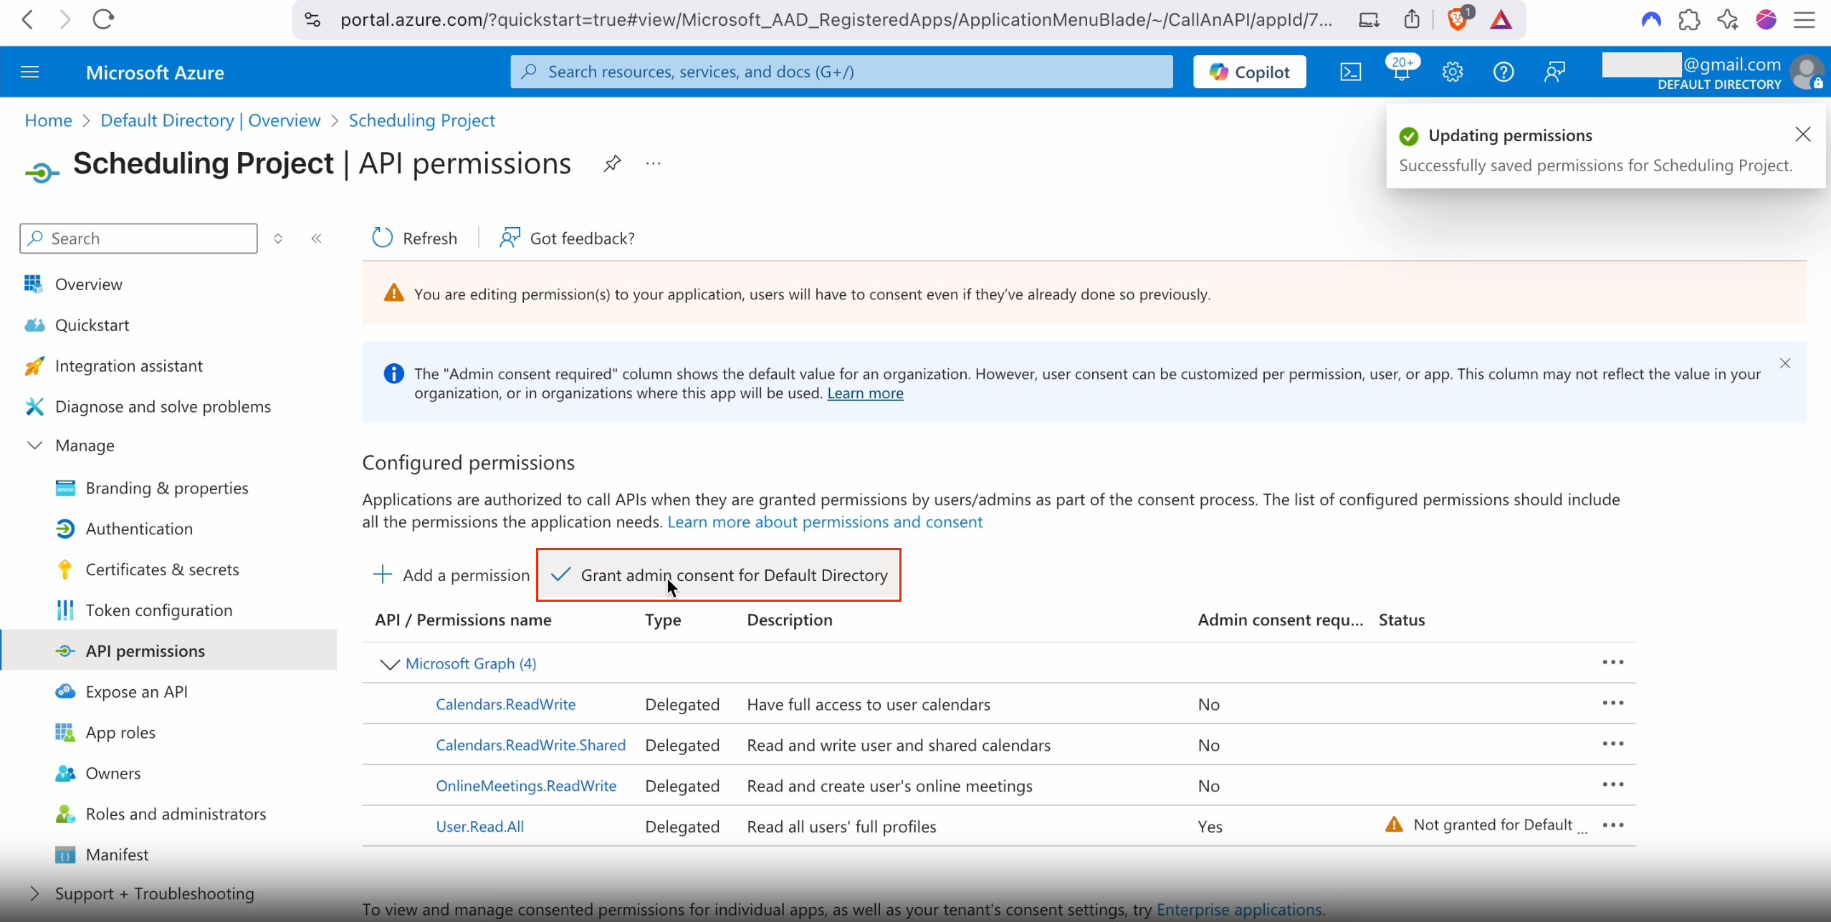The width and height of the screenshot is (1831, 922).
Task: Pin the API permissions blade
Action: 612,164
